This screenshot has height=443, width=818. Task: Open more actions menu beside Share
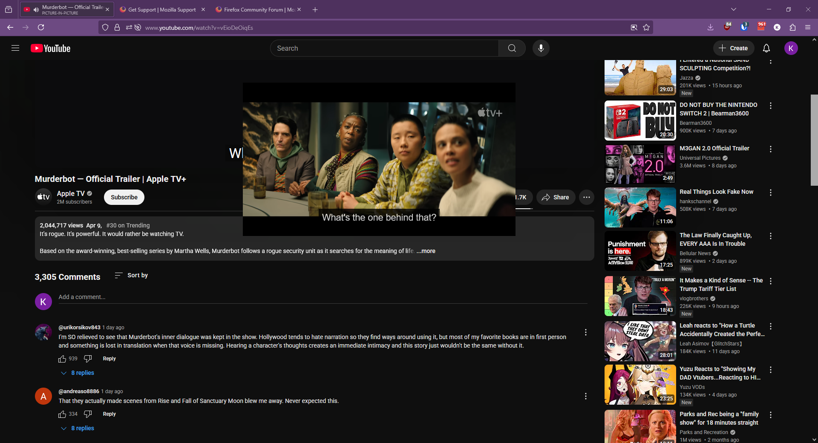(x=587, y=197)
